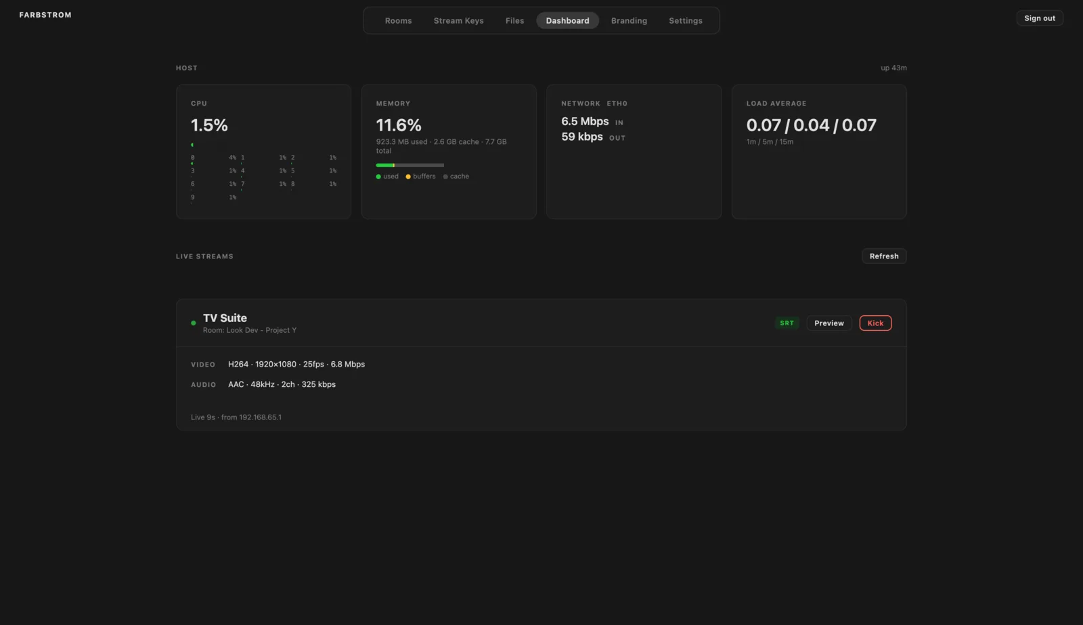Viewport: 1083px width, 625px height.
Task: Click the CPU core 0 4% entry
Action: 213,158
